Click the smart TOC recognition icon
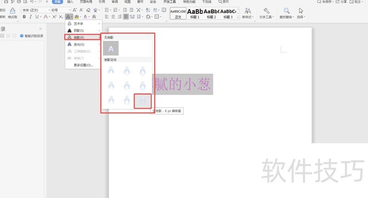 coord(22,36)
